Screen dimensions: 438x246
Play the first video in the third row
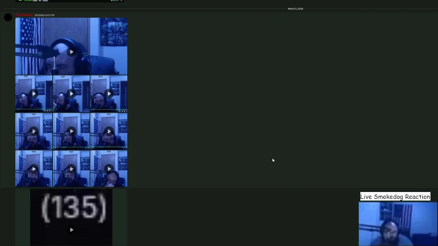(34, 131)
